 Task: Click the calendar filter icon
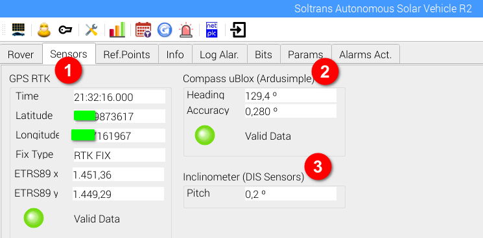tap(143, 30)
